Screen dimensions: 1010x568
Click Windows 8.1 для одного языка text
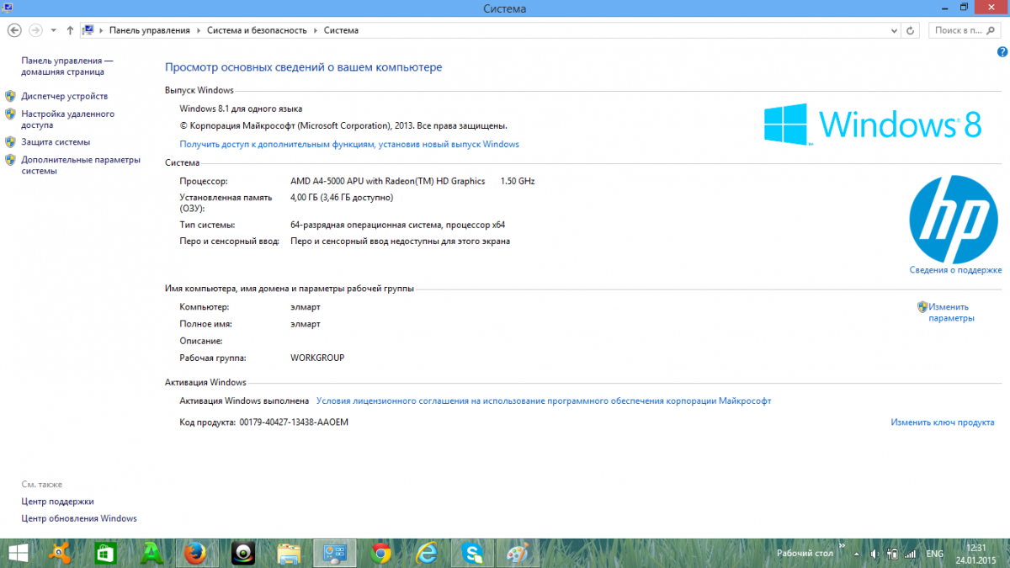241,109
